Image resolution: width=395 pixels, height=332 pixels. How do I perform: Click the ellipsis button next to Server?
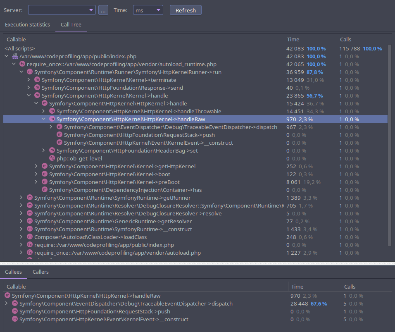tap(103, 10)
